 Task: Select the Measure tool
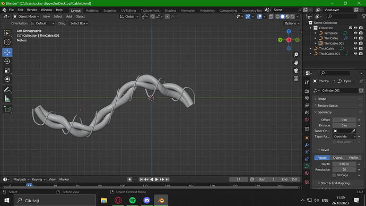(x=7, y=99)
